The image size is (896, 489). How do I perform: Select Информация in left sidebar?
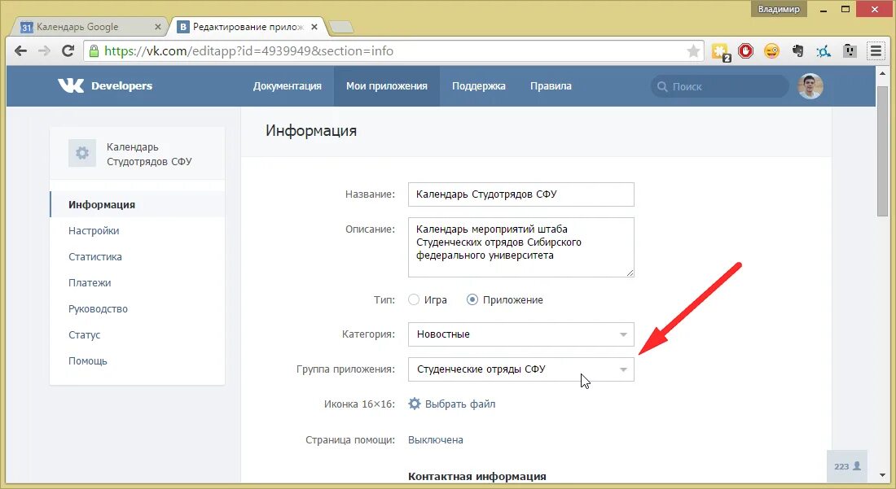click(137, 204)
